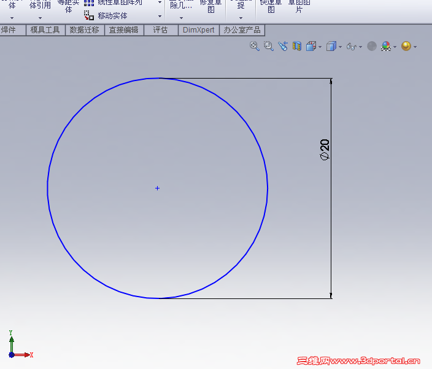432x369 pixels.
Task: Open the Display Style dropdown arrow
Action: [340, 47]
